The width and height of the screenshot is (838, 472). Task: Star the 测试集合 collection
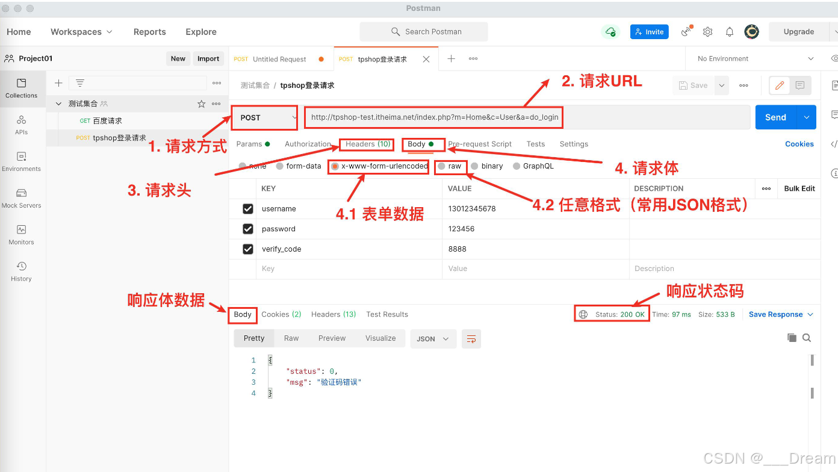[202, 104]
